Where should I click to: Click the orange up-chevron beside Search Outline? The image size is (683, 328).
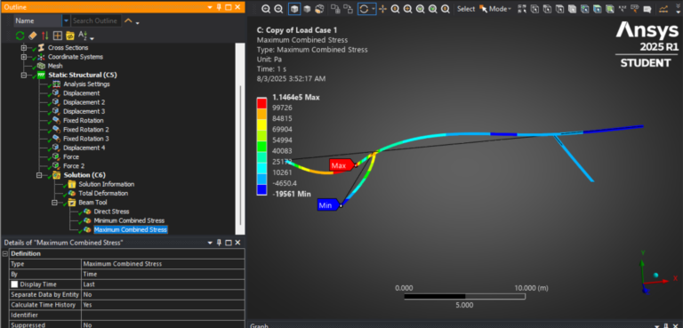(128, 20)
